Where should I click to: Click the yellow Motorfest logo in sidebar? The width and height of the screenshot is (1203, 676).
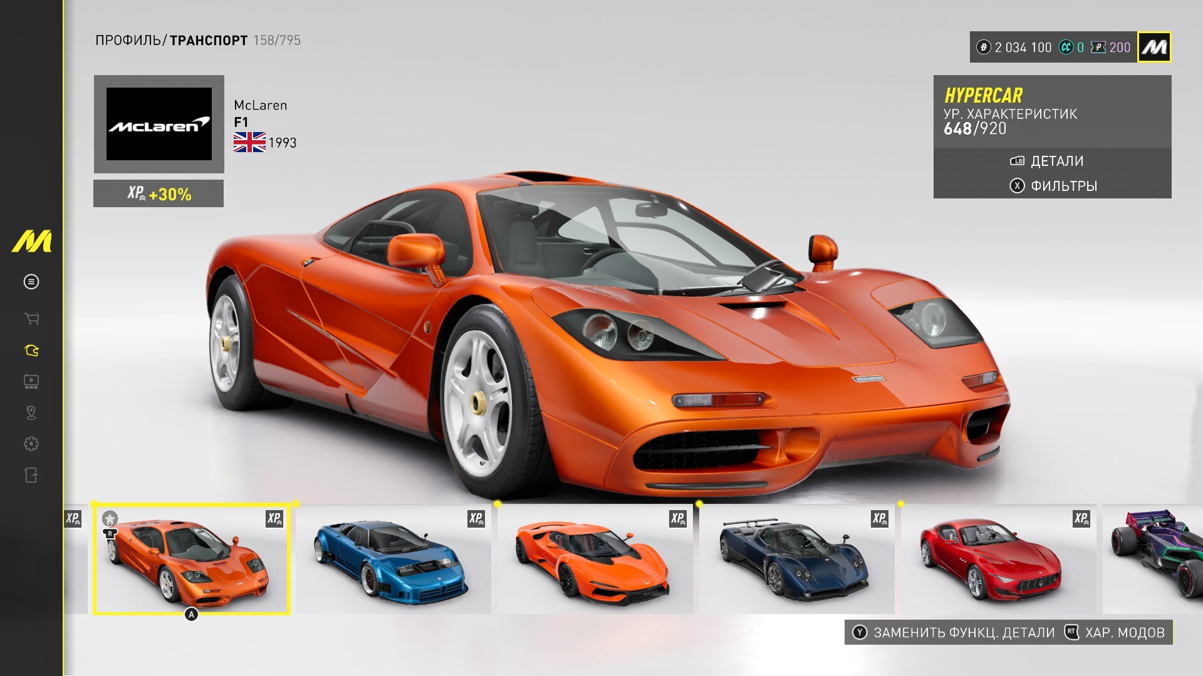31,242
